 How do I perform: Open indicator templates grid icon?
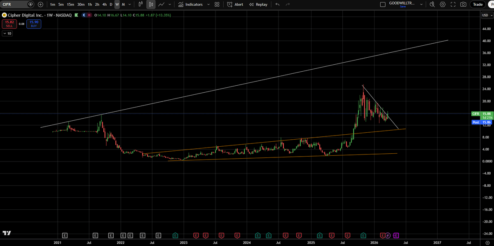(x=217, y=5)
